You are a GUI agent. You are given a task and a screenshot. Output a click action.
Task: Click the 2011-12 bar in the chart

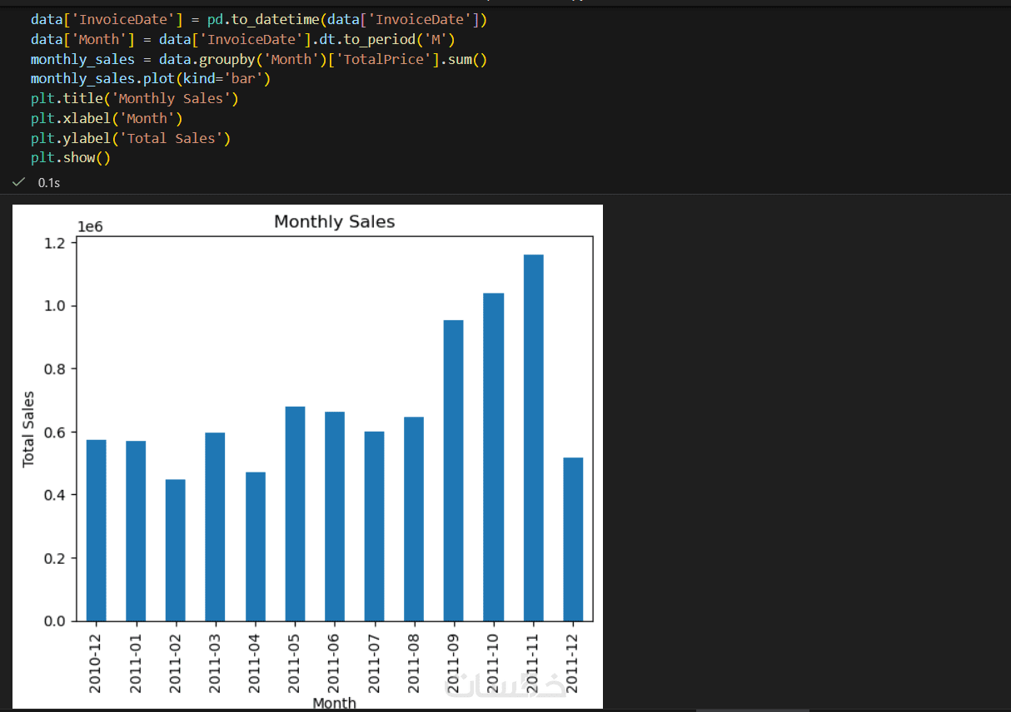pyautogui.click(x=573, y=539)
